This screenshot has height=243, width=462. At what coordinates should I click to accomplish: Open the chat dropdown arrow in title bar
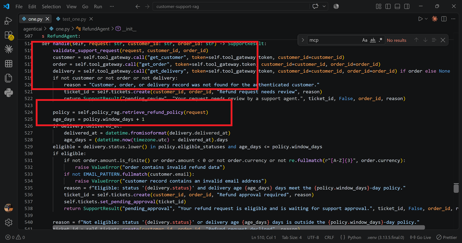coord(324,7)
